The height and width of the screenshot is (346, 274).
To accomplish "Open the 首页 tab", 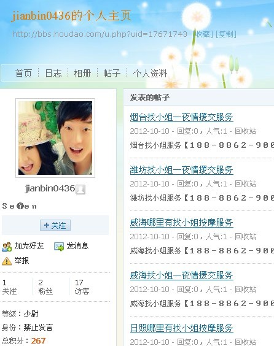I will (x=23, y=73).
